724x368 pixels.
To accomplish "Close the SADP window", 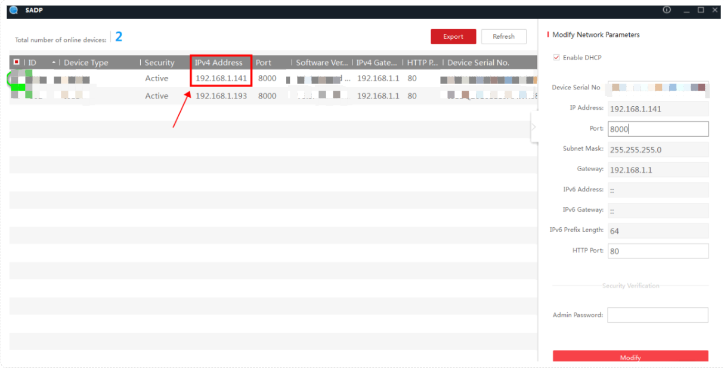I will (x=715, y=10).
